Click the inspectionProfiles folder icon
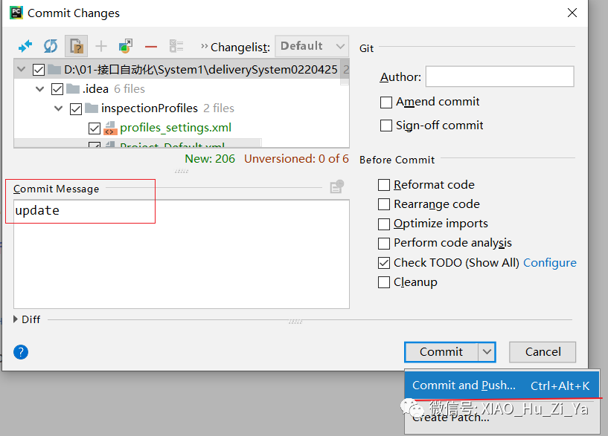 (91, 108)
